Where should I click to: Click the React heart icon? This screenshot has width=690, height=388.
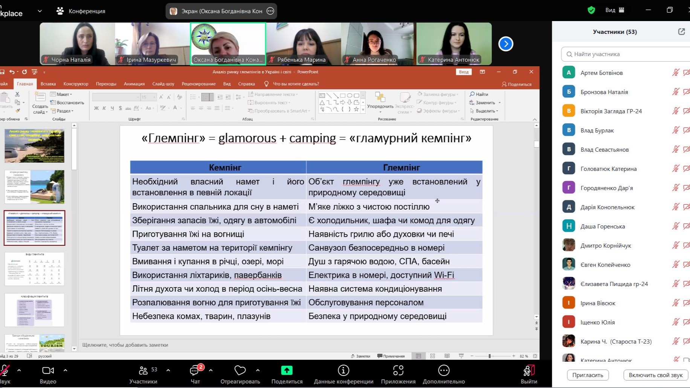tap(240, 371)
